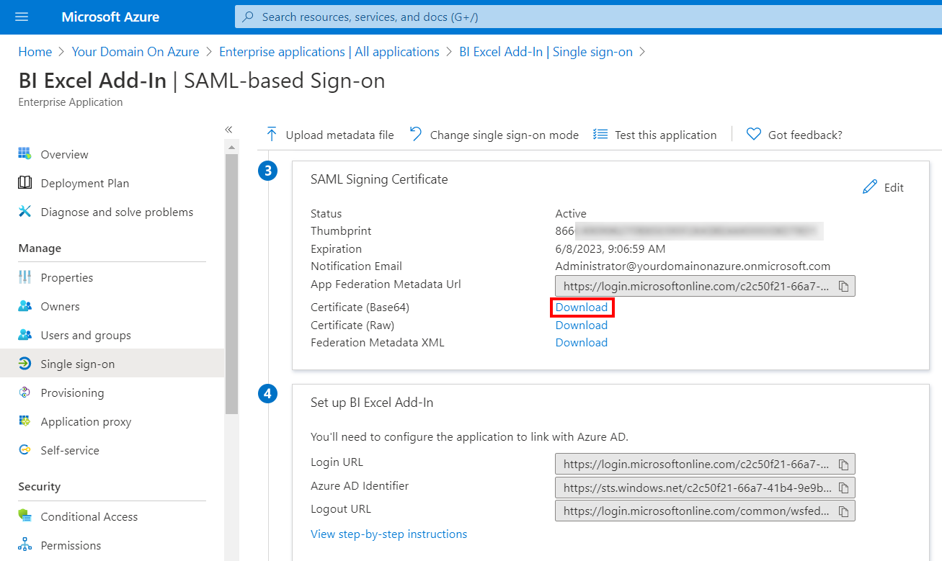Click the Permissions hierarchy icon

[25, 545]
